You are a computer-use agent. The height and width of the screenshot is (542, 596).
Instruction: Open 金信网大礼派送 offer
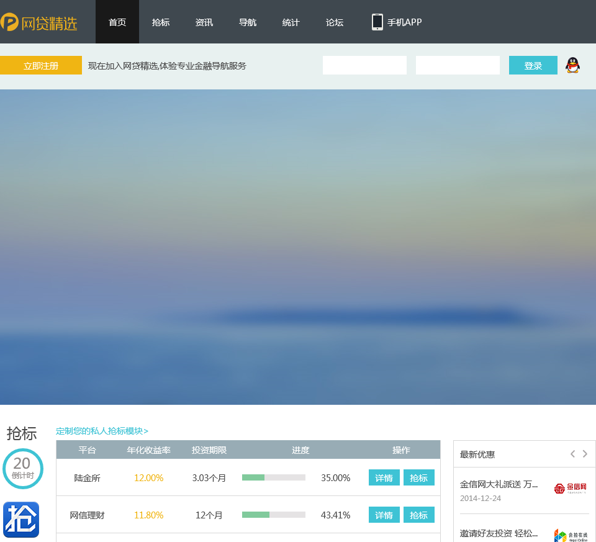(x=499, y=485)
